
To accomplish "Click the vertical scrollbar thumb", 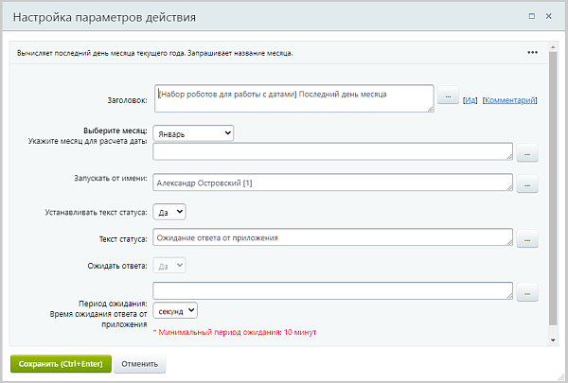I will tap(553, 188).
